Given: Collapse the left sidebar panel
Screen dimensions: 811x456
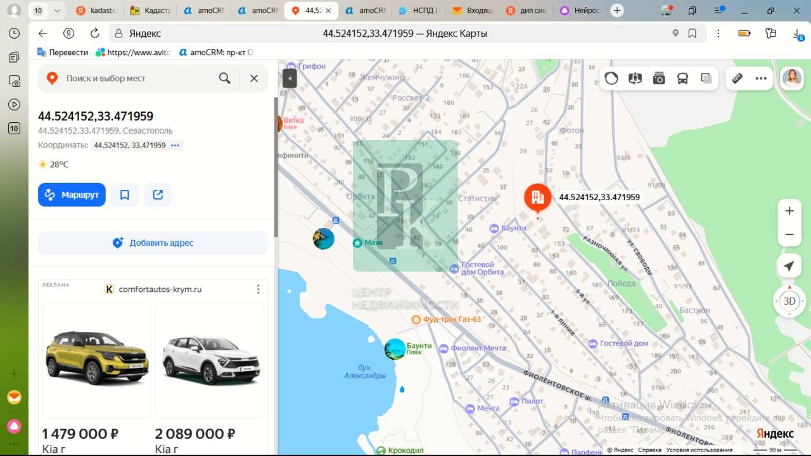Looking at the screenshot, I should pos(289,78).
